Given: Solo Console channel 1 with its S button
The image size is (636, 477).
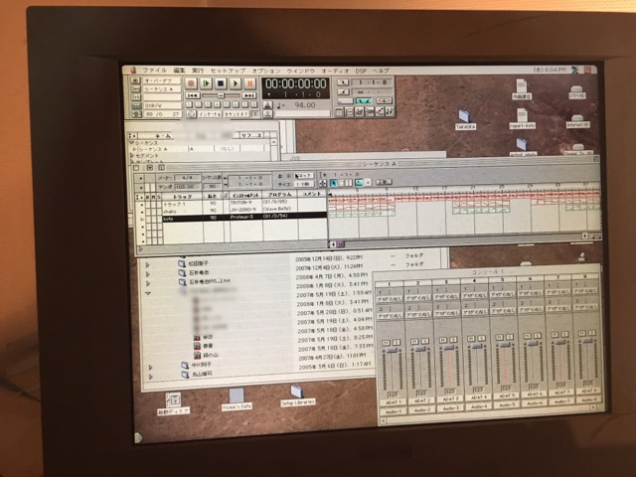Looking at the screenshot, I should tap(397, 343).
